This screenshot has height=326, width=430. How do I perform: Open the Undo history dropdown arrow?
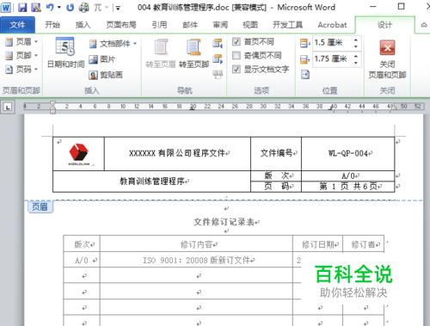[x=59, y=8]
